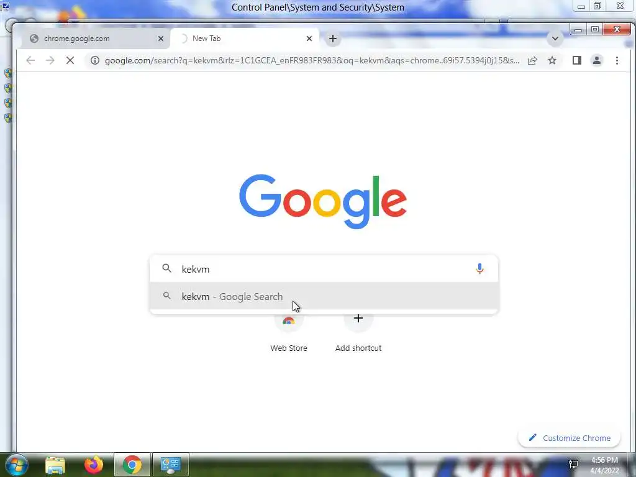
Task: Click the address bar URL
Action: [312, 60]
